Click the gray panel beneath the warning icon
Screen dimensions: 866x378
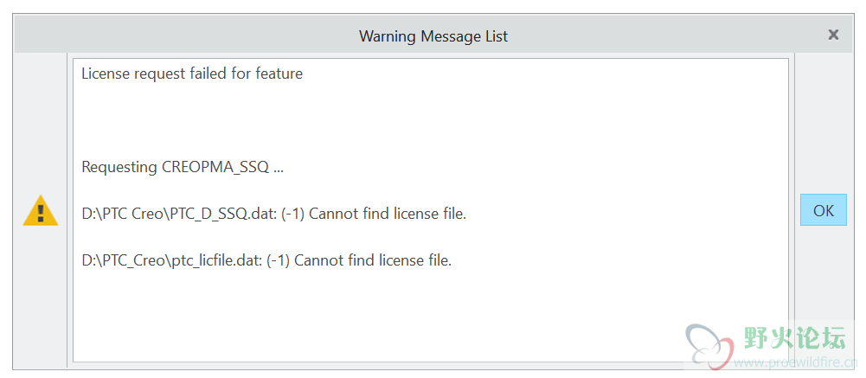click(41, 298)
